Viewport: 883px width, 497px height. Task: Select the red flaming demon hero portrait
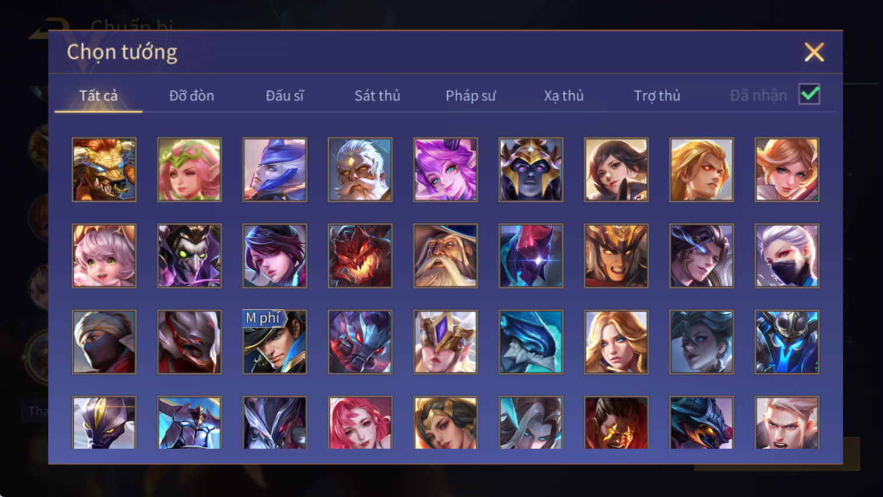point(360,256)
